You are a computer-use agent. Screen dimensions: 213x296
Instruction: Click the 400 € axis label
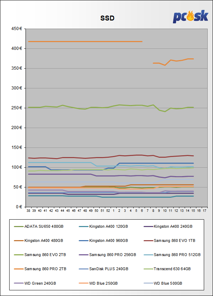coord(17,48)
